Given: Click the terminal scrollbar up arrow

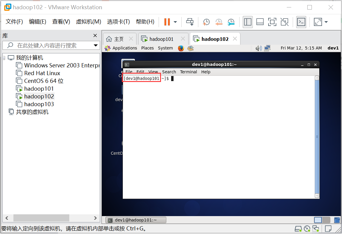Looking at the screenshot, I should (x=317, y=78).
